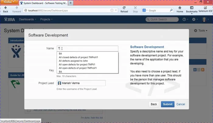This screenshot has width=213, height=123.
Task: Click the Submit button
Action: (167, 104)
